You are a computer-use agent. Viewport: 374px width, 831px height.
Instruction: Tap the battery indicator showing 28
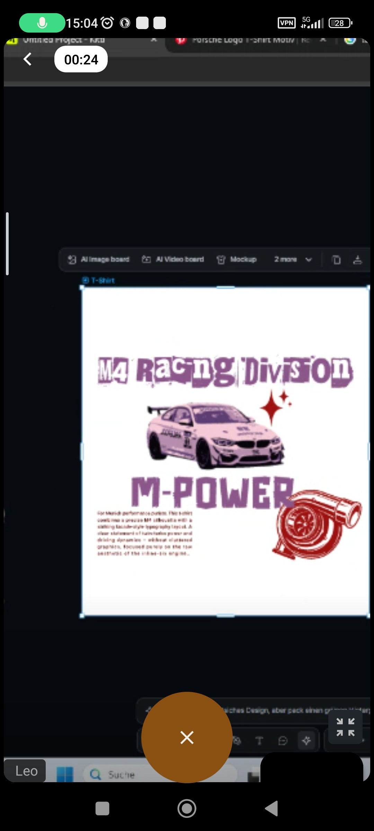[340, 23]
